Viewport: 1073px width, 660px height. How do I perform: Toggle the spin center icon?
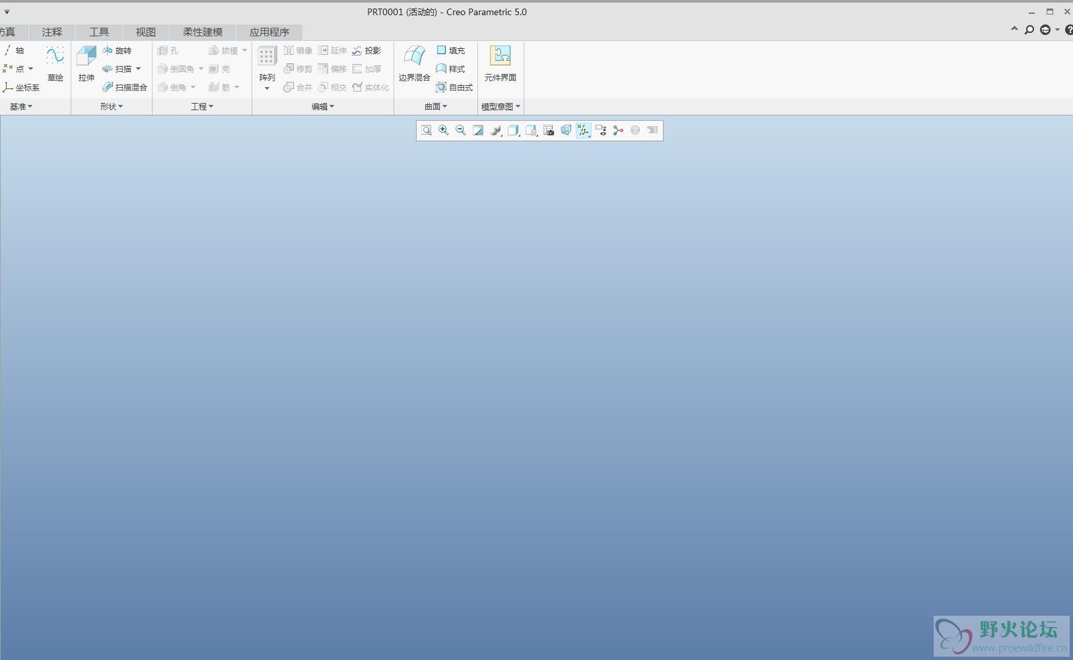[x=618, y=130]
